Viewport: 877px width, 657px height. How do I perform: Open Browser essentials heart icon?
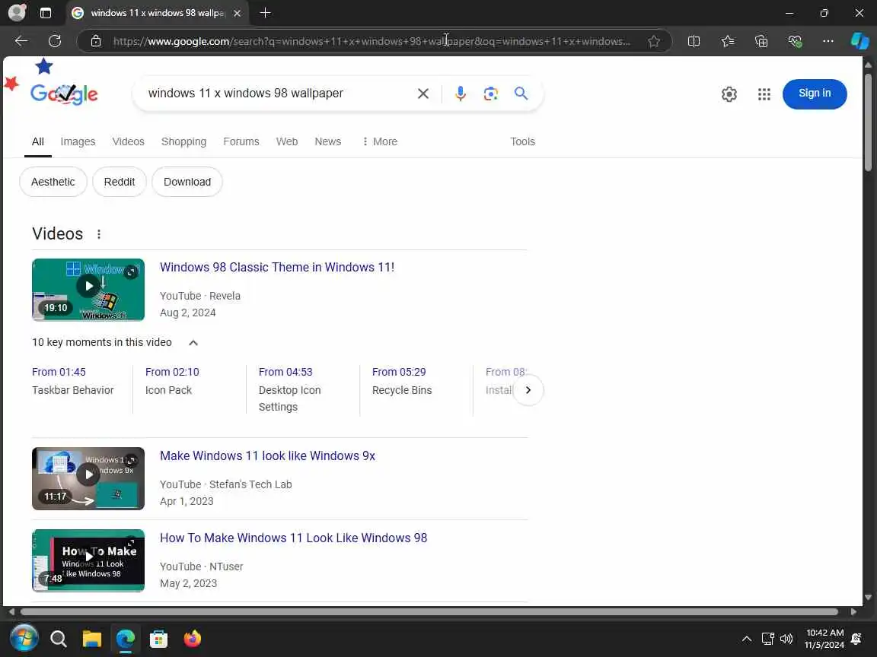point(795,41)
